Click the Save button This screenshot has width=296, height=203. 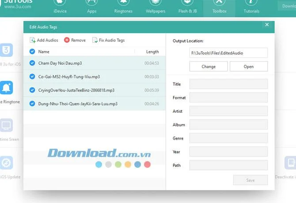click(250, 180)
